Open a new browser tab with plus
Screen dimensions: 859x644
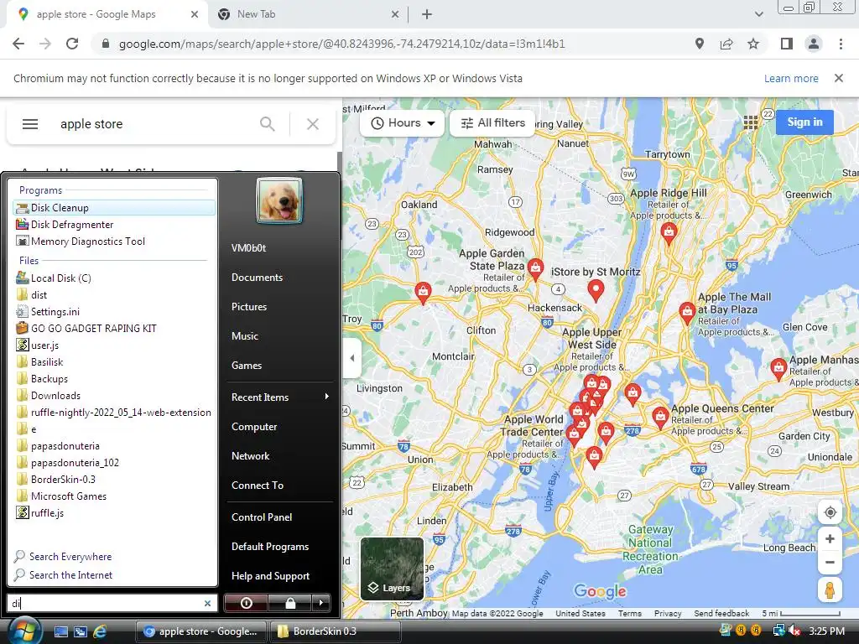(427, 14)
